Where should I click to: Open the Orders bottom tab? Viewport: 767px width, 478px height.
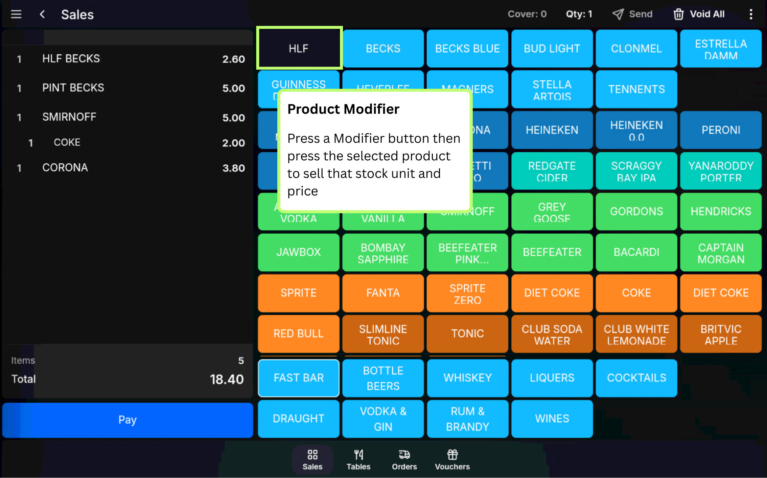(404, 459)
